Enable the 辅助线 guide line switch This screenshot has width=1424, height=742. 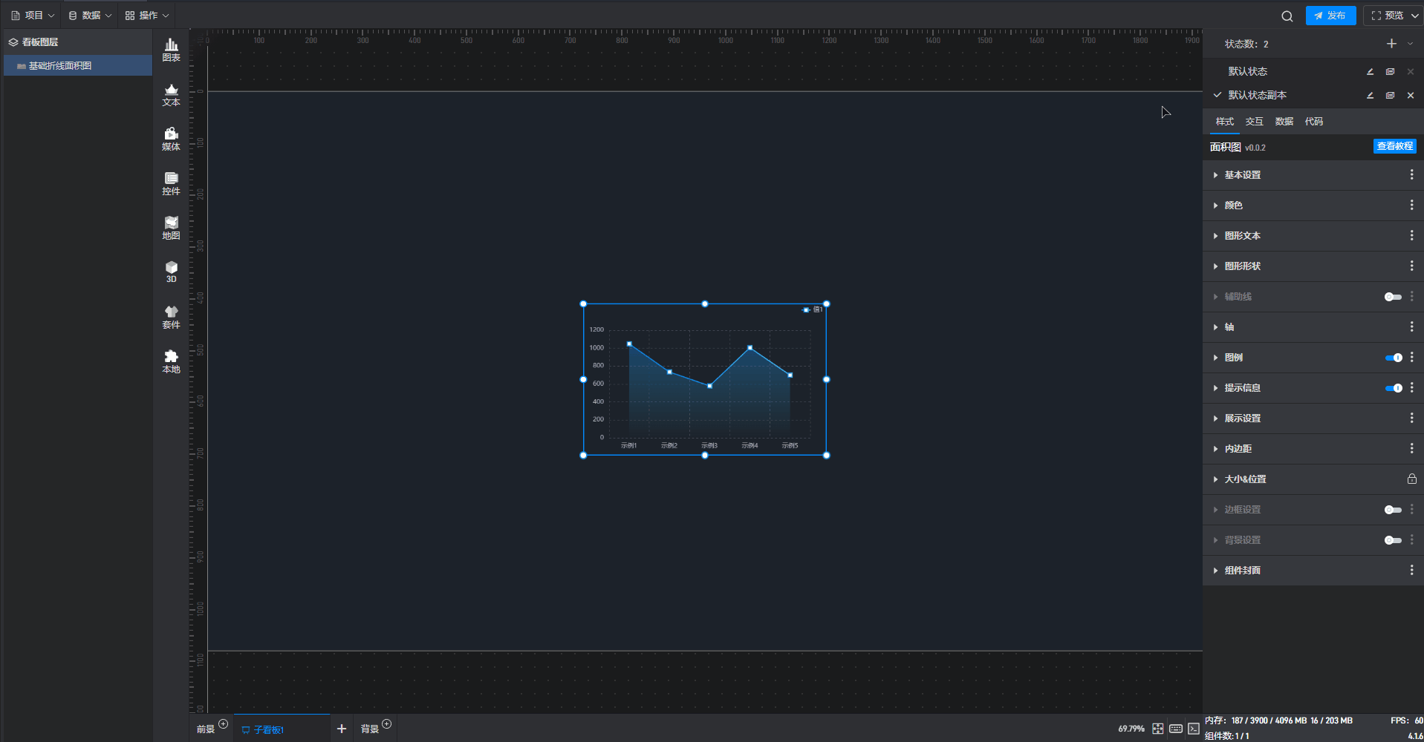coord(1393,297)
